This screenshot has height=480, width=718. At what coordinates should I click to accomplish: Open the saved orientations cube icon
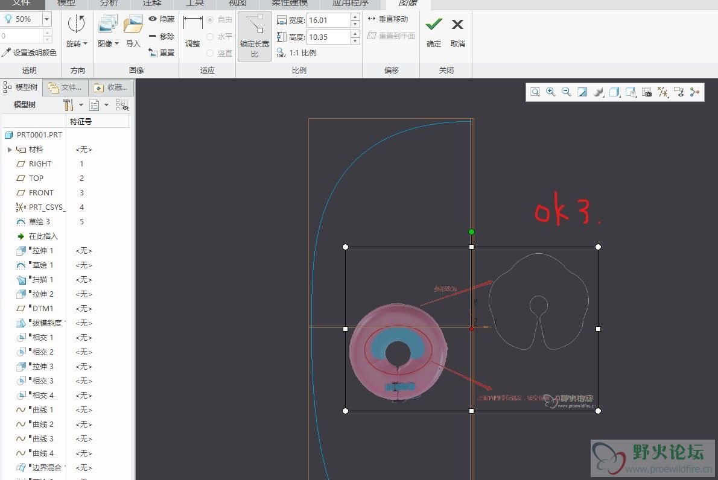click(x=614, y=92)
